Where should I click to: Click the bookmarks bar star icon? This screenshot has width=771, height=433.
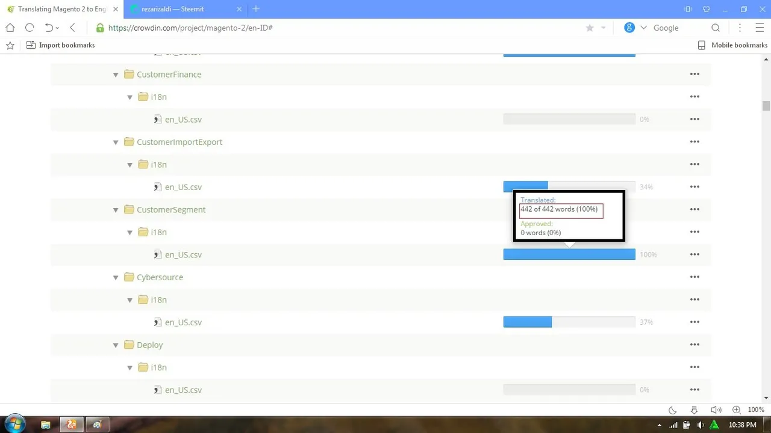coord(10,45)
